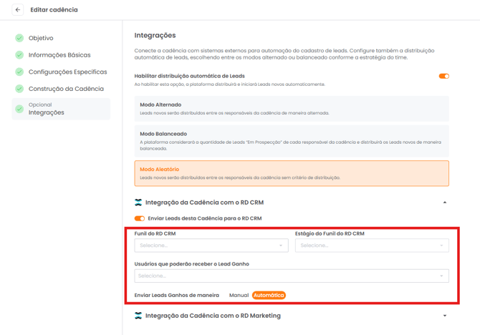Viewport: 480px width, 335px height.
Task: Open the Estágio do Funil dropdown
Action: (372, 246)
